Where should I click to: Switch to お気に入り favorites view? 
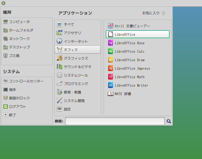154,13
